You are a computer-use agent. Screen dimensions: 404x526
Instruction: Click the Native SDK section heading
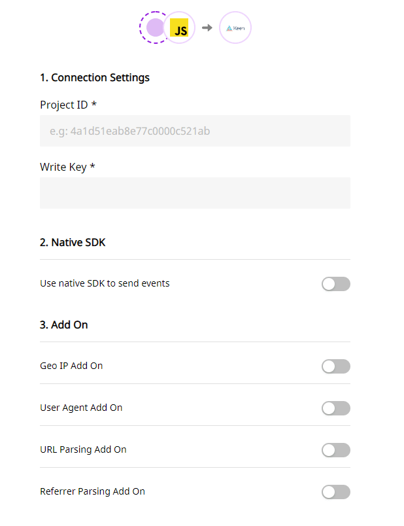(x=73, y=242)
